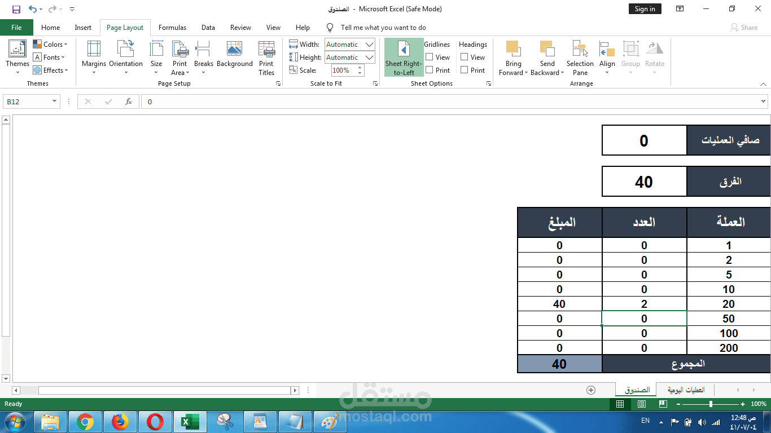
Task: Click the Send Backward icon
Action: tap(547, 50)
